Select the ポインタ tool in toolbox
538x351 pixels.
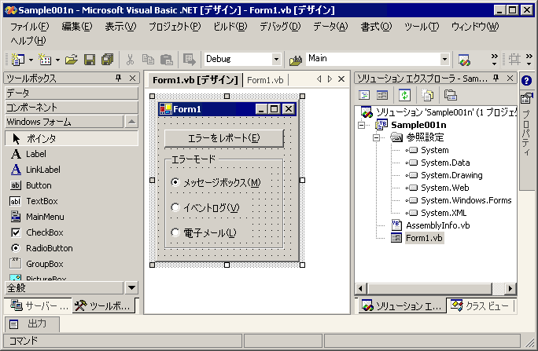[72, 138]
